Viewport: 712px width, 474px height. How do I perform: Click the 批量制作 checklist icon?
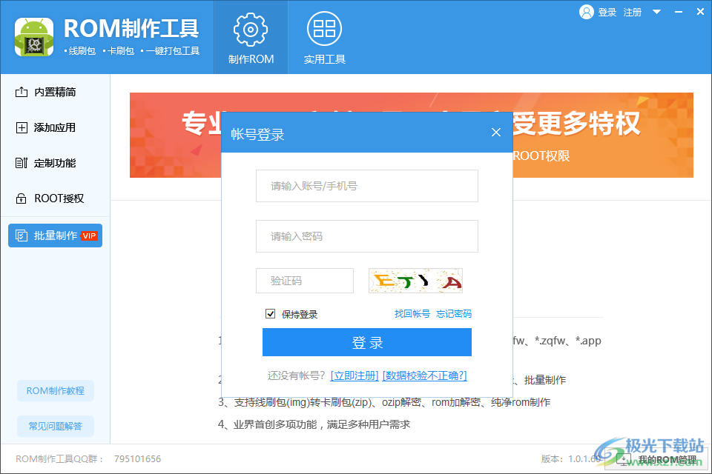[x=22, y=236]
